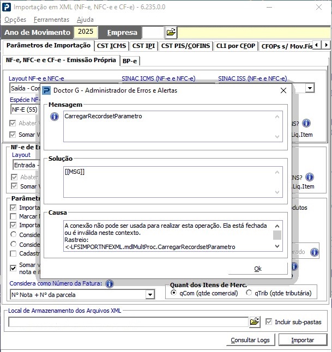332x352 pixels.
Task: Click the info icon in Mensagem section
Action: coord(54,117)
